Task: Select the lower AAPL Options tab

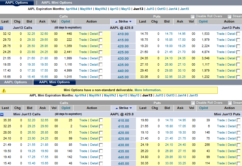Action: pyautogui.click(x=16, y=82)
